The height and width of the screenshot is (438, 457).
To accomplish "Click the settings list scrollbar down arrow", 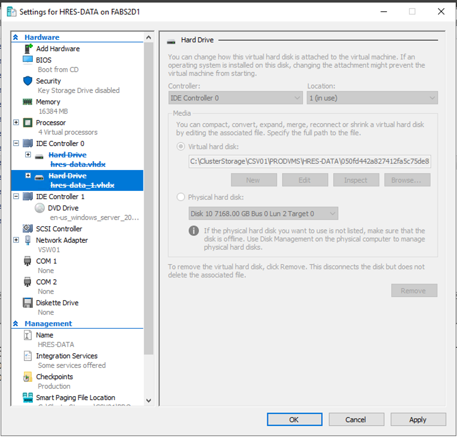I will 149,401.
